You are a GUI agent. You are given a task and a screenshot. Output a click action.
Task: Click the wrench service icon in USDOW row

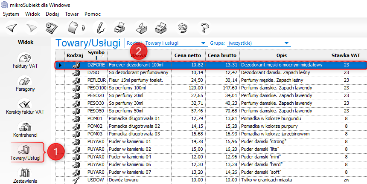click(x=76, y=180)
